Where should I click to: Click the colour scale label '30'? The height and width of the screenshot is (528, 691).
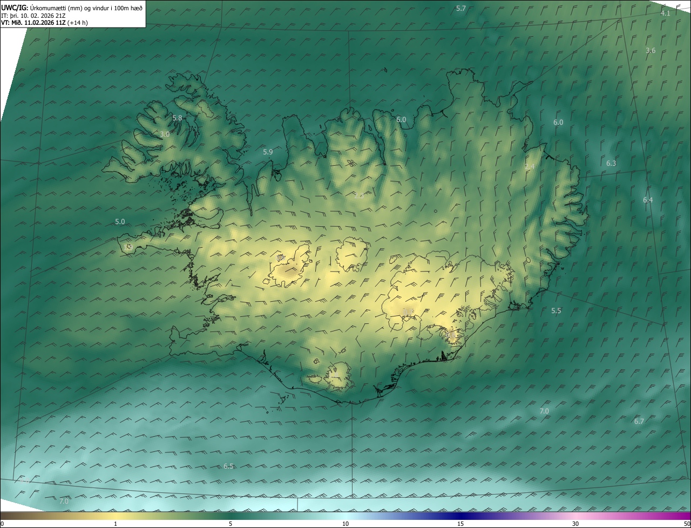575,524
